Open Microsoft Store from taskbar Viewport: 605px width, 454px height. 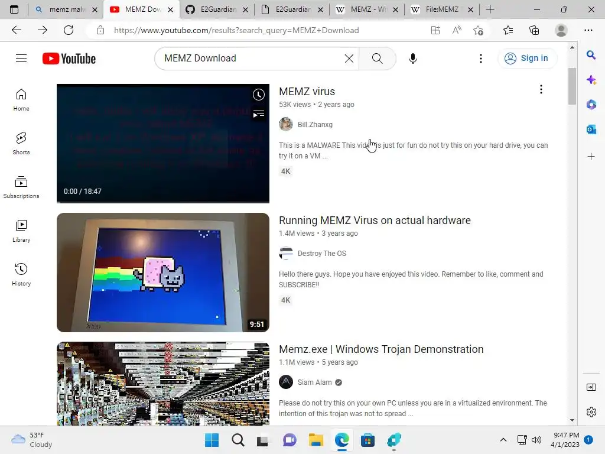[x=367, y=440]
